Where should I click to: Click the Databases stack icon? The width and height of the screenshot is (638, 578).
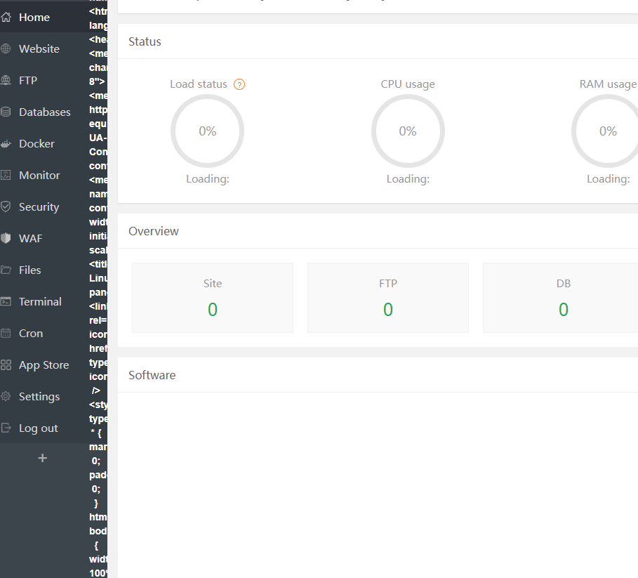click(6, 112)
